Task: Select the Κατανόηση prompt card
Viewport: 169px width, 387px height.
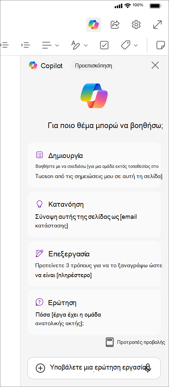Action: [94, 214]
